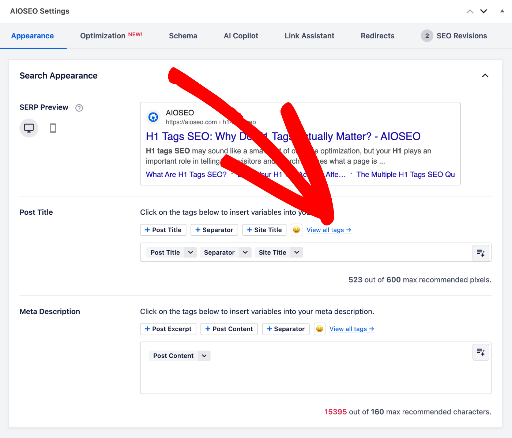Open Schema tab

[x=183, y=36]
